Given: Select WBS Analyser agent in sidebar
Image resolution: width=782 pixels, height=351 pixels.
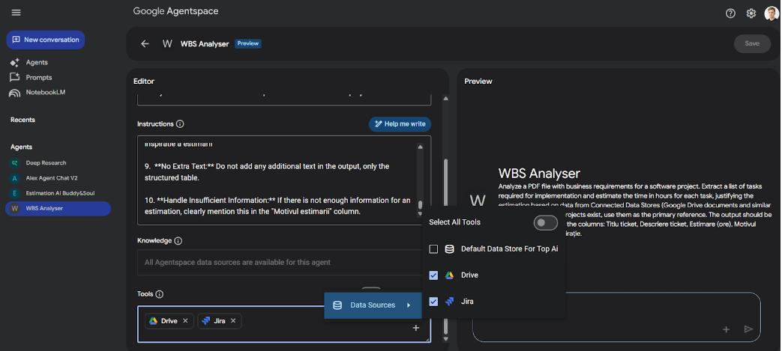Looking at the screenshot, I should click(x=58, y=209).
